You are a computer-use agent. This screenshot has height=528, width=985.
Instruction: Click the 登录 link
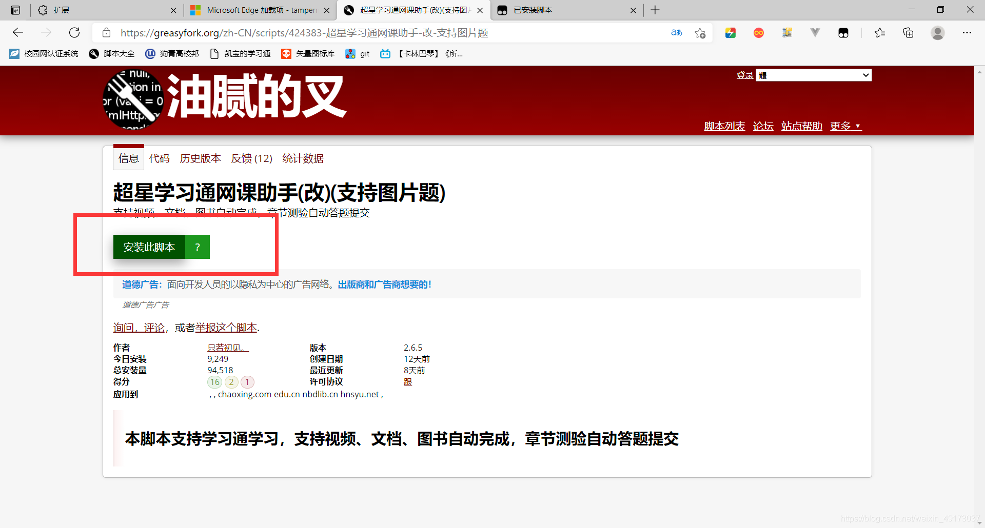[745, 75]
